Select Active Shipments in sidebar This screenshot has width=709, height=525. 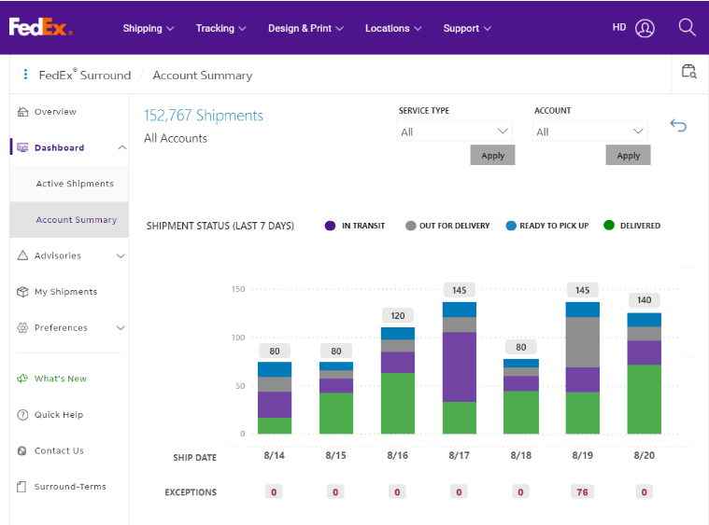(69, 184)
